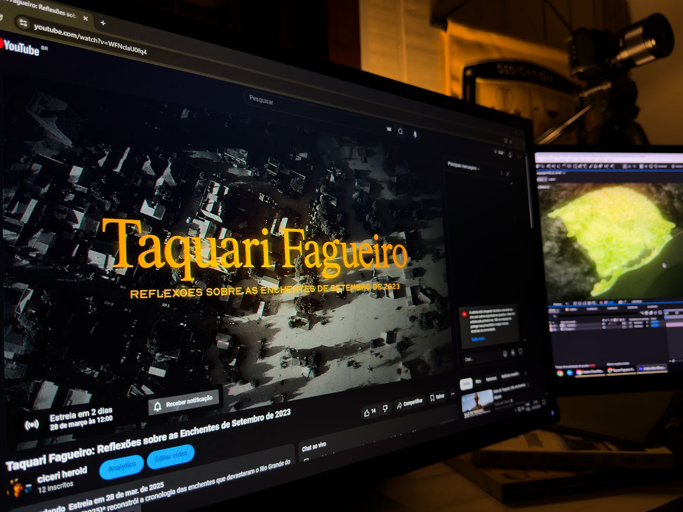The image size is (683, 512).
Task: Click the search magnifier icon
Action: pyautogui.click(x=400, y=131)
